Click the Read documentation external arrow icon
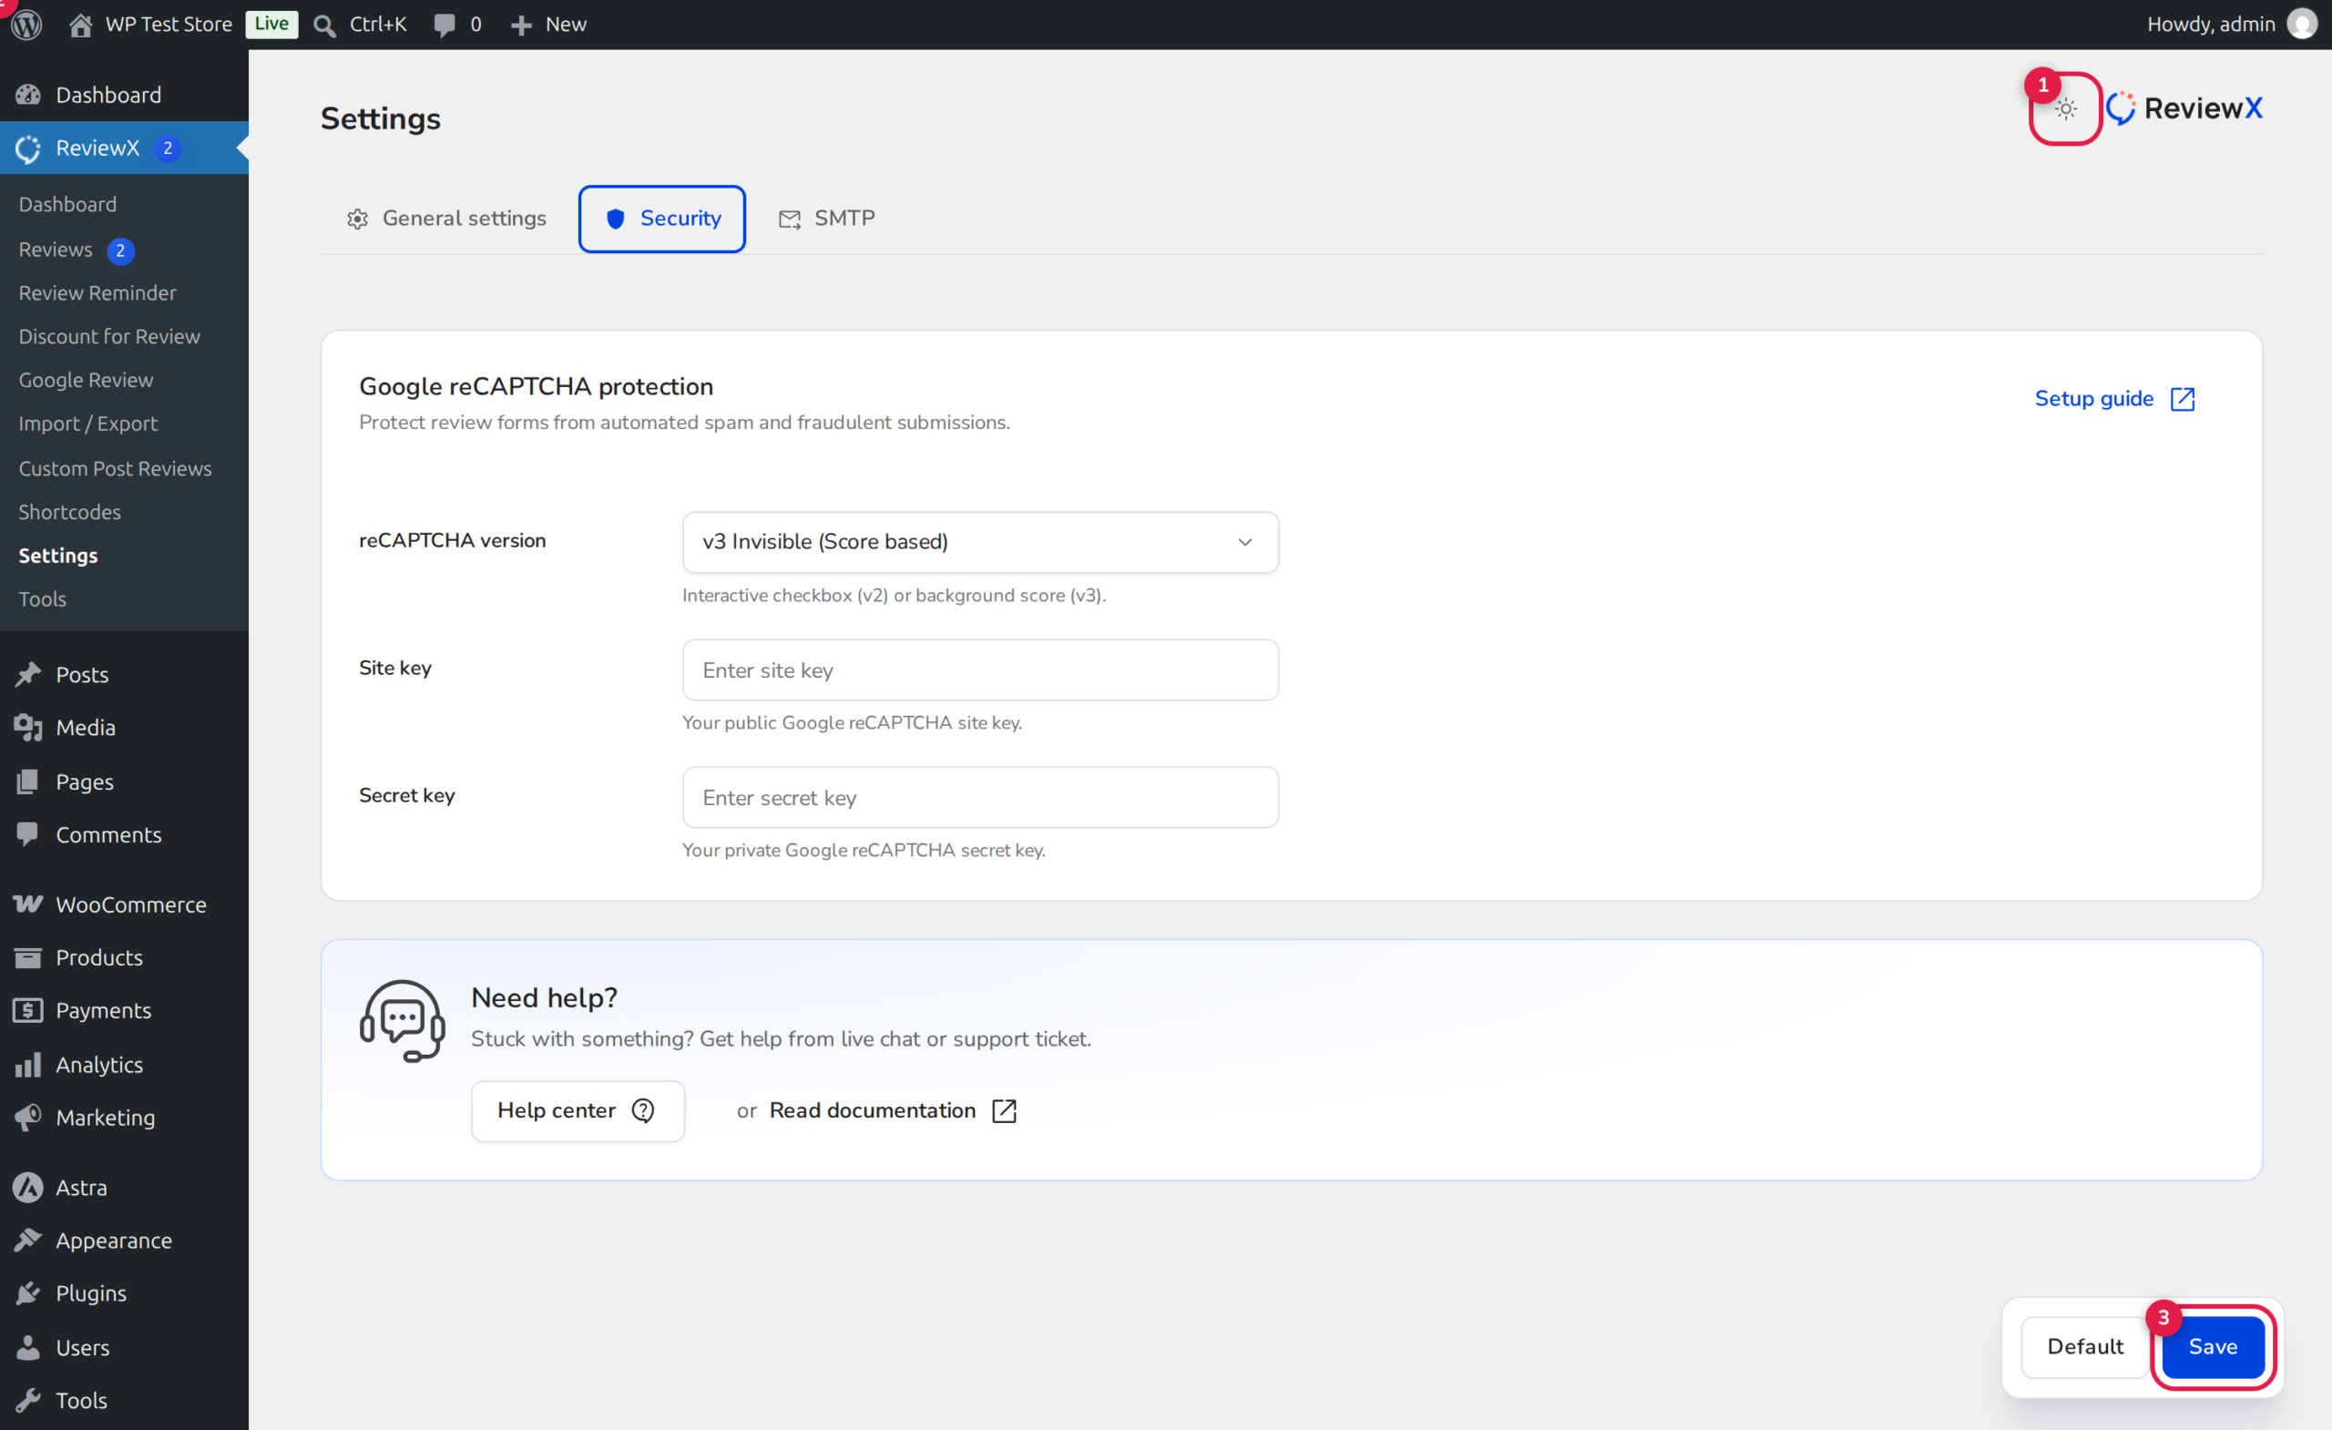 [x=1004, y=1110]
